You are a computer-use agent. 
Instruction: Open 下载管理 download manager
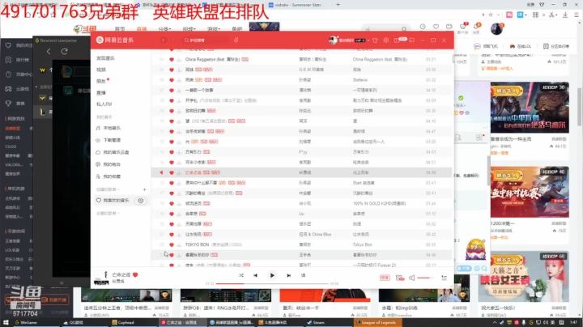click(x=112, y=140)
